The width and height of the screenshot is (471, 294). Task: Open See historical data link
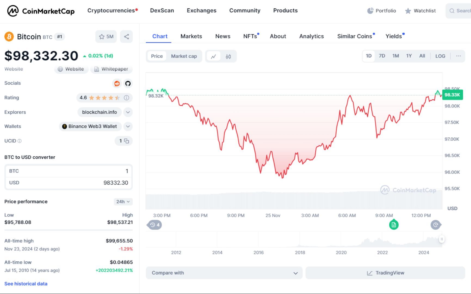[26, 284]
